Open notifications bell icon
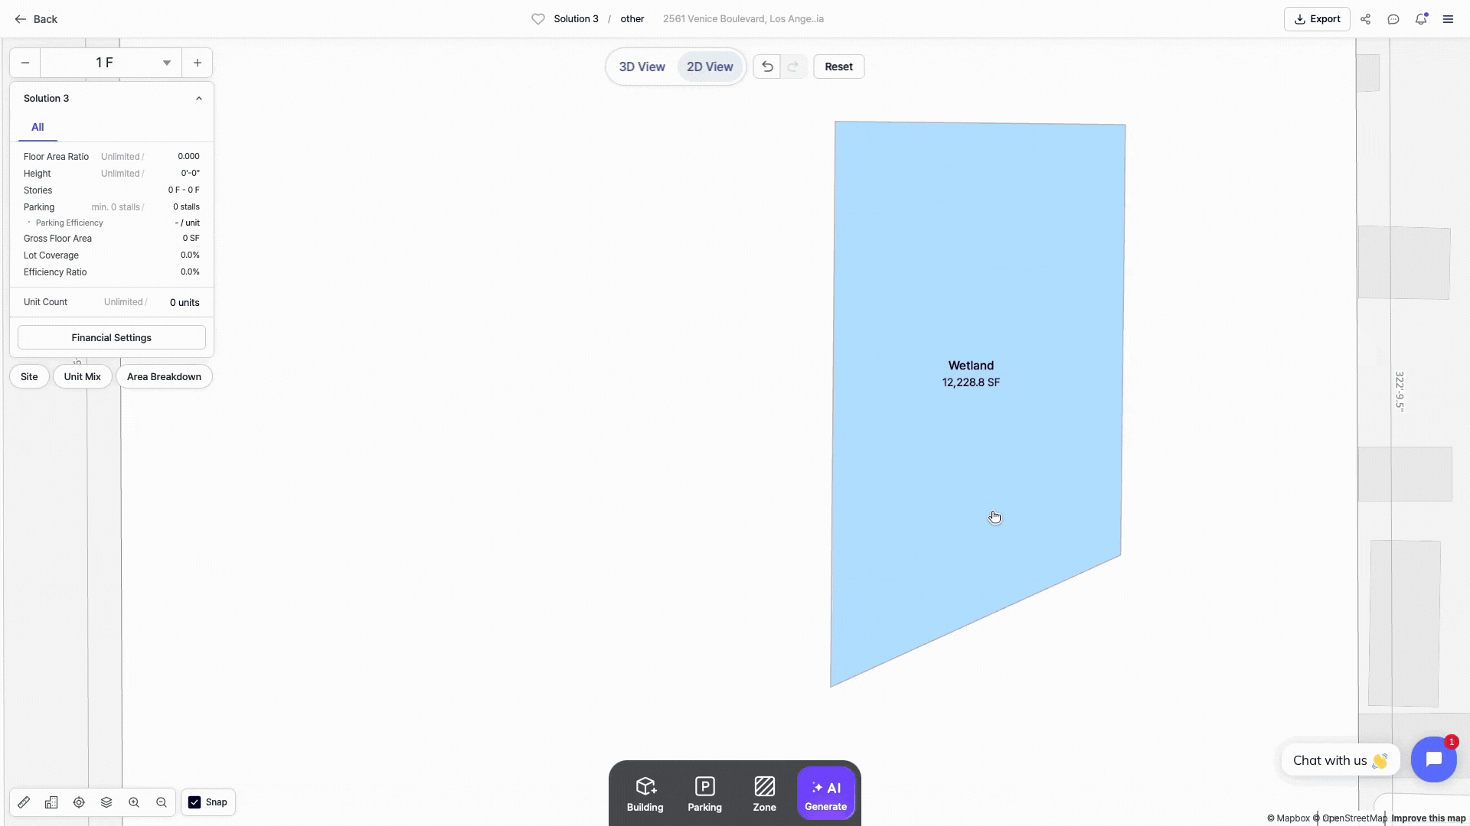The height and width of the screenshot is (826, 1470). 1421,19
